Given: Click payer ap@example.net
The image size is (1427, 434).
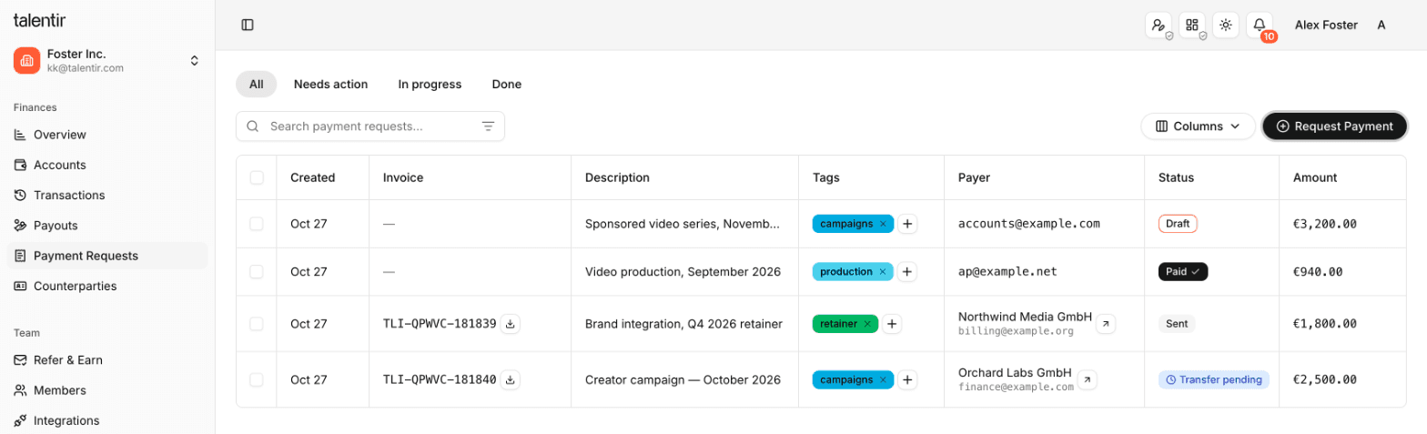Looking at the screenshot, I should [x=1007, y=271].
